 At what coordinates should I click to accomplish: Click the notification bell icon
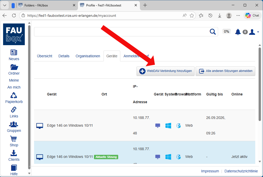click(238, 32)
